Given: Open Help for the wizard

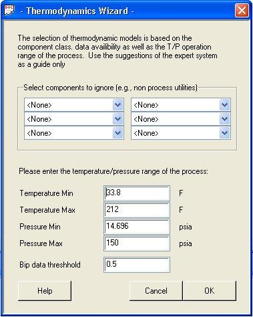Looking at the screenshot, I should tap(45, 291).
